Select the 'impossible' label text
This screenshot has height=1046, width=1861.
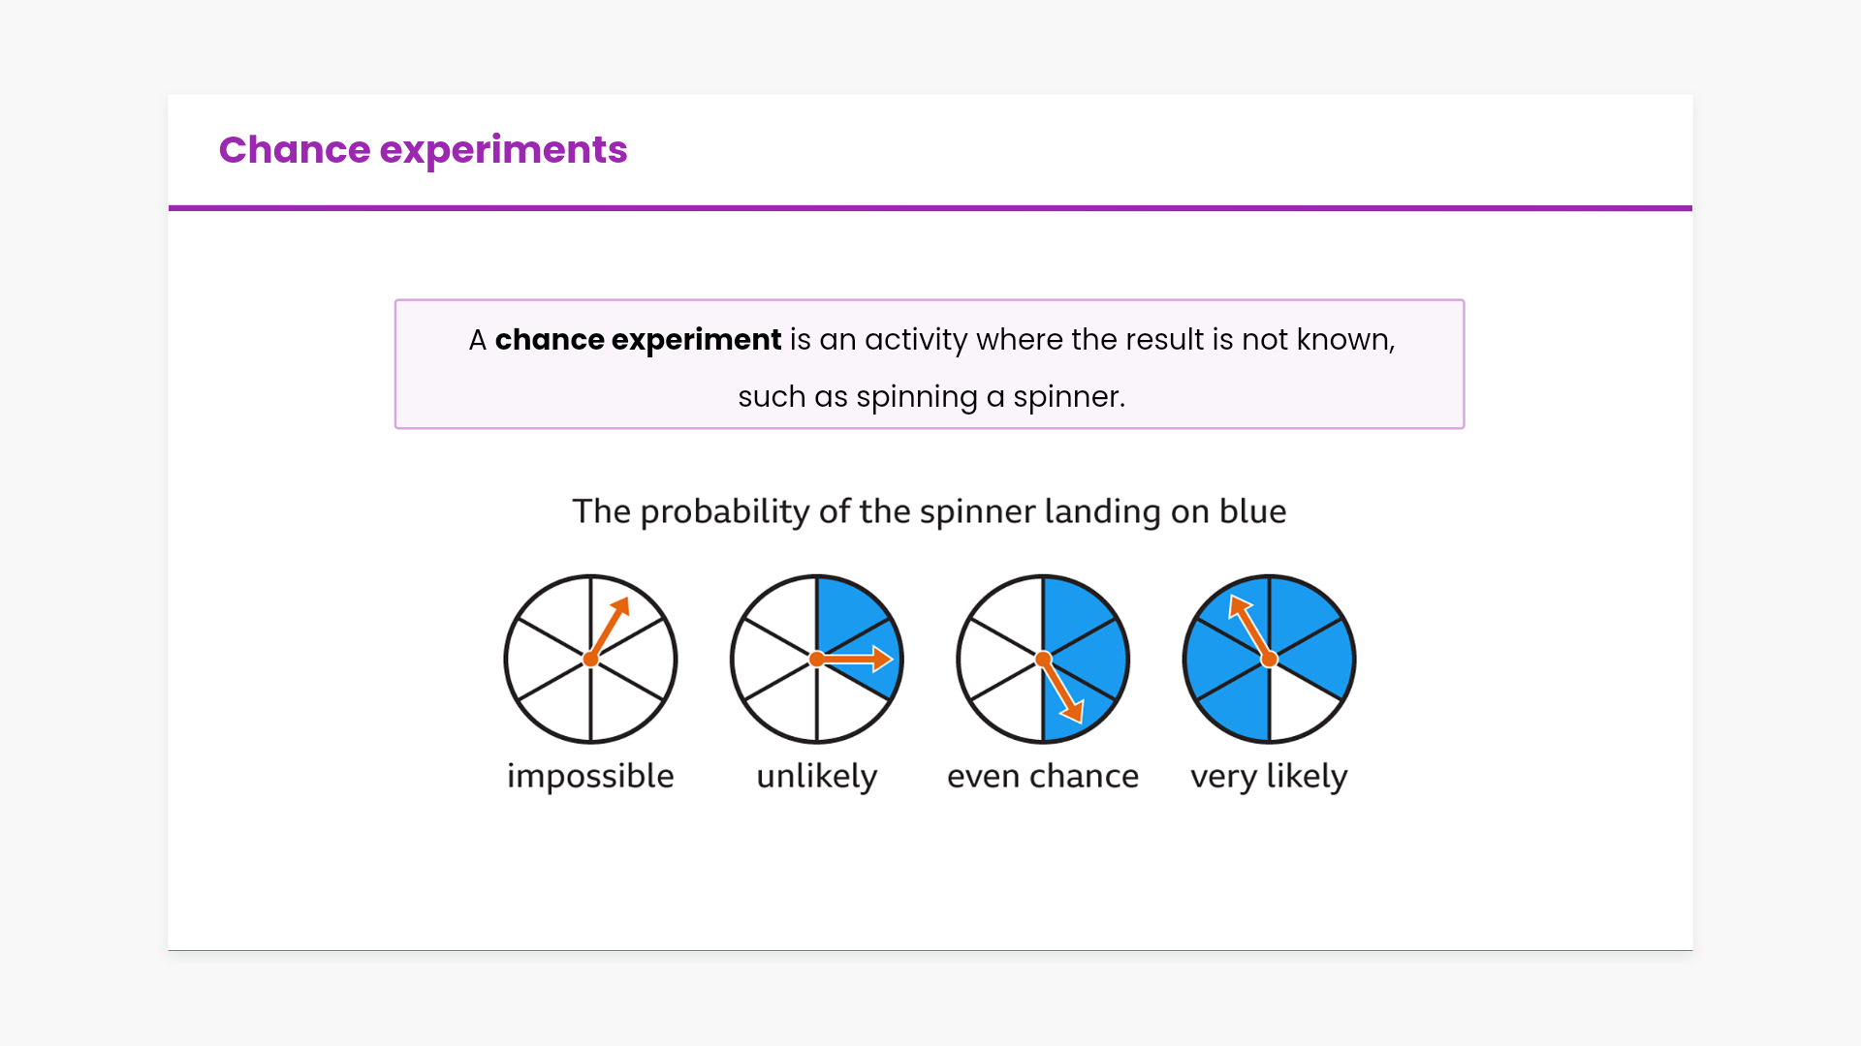pos(590,777)
